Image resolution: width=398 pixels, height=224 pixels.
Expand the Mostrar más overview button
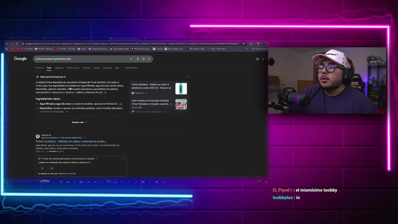click(x=80, y=122)
